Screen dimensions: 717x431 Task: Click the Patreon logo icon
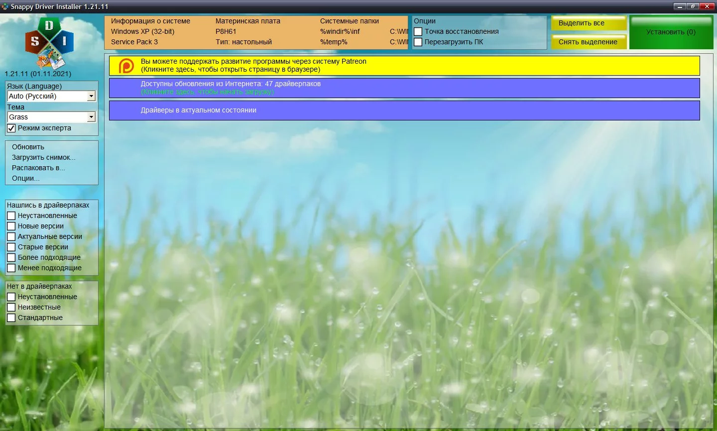(x=126, y=66)
